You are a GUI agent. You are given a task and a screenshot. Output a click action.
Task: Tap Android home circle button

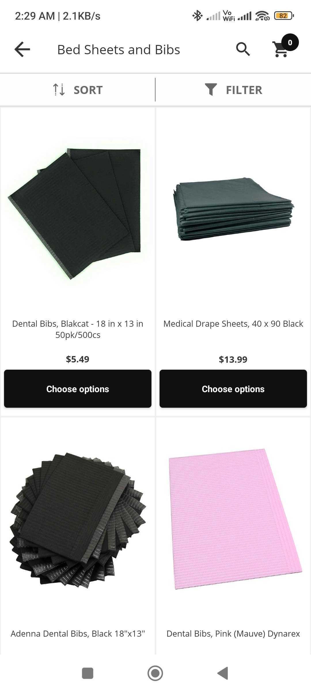pos(155,673)
